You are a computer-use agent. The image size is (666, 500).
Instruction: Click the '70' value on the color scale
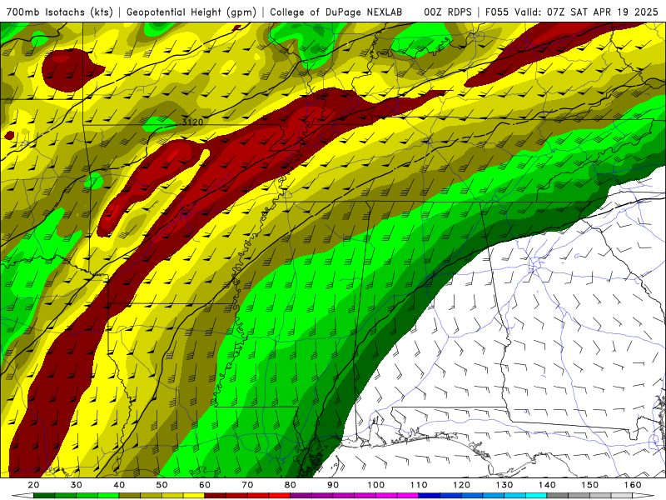pos(247,485)
